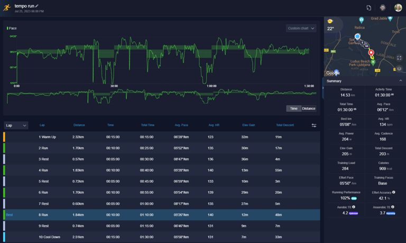Expand the map to fullscreen
The image size is (406, 243).
click(x=399, y=58)
